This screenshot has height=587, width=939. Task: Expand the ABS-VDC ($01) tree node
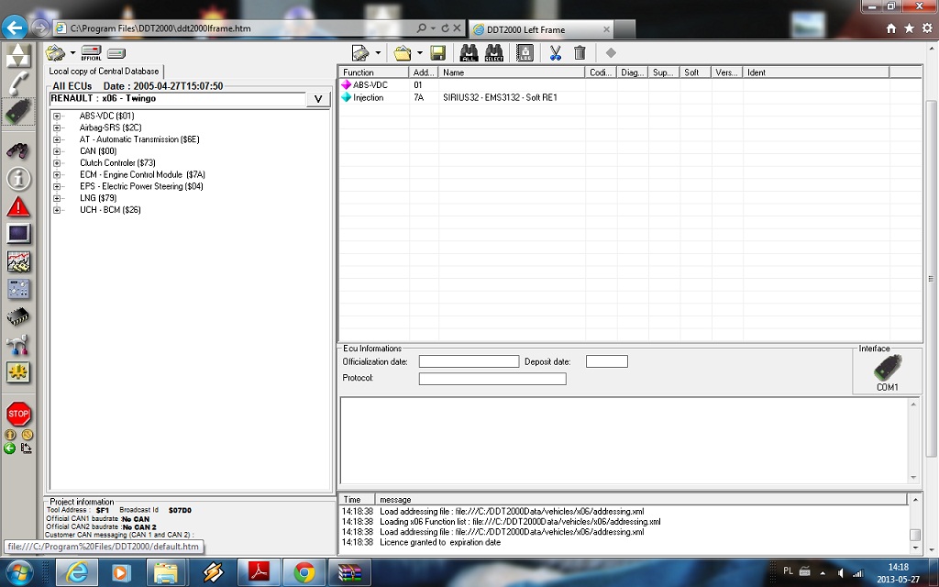click(x=57, y=116)
